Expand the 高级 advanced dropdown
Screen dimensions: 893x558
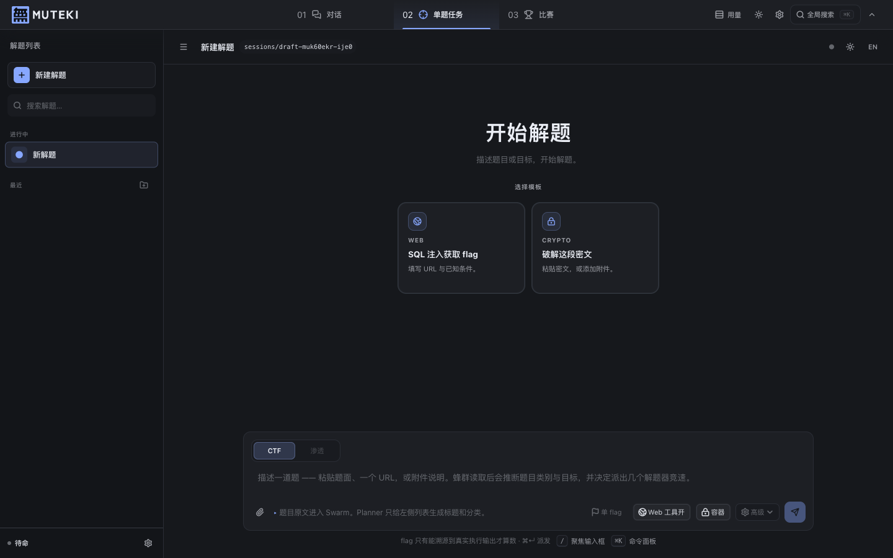(x=757, y=512)
